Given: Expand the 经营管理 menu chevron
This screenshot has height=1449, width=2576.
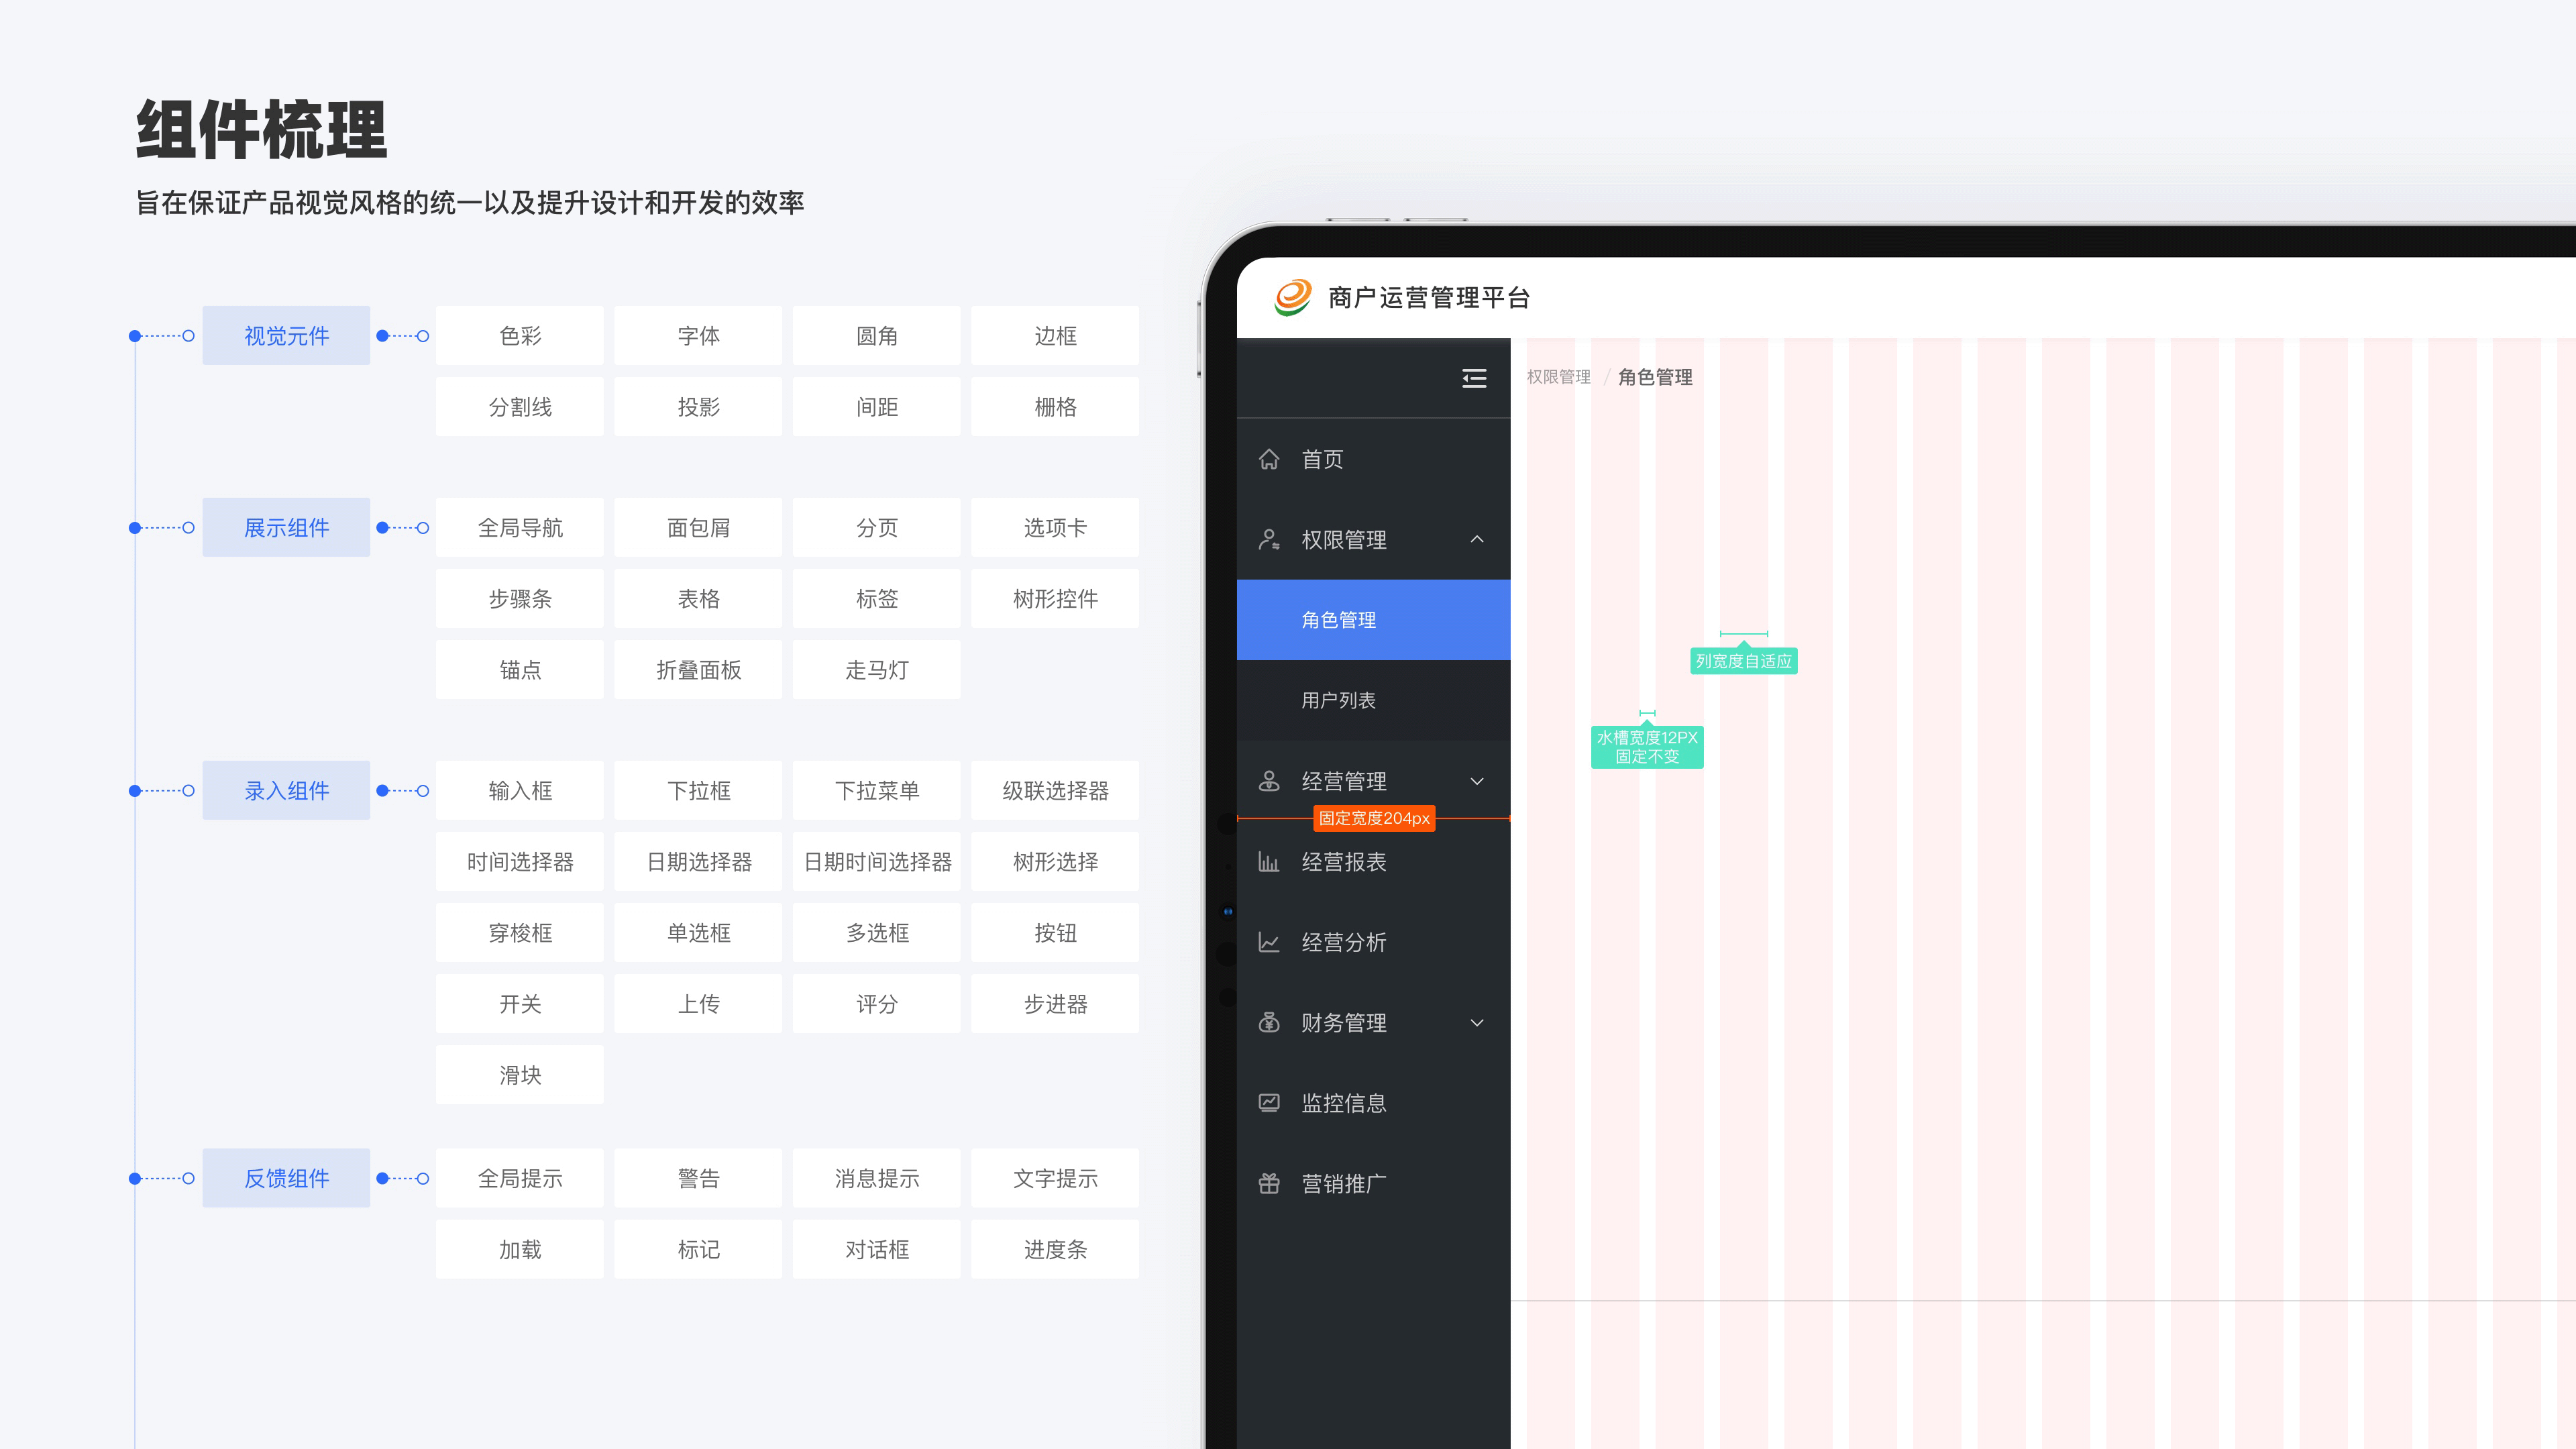Looking at the screenshot, I should point(1477,781).
